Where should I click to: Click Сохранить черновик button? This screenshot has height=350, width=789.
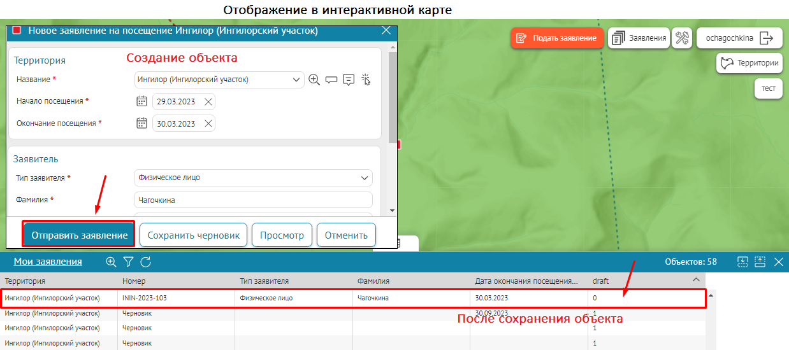(x=193, y=235)
